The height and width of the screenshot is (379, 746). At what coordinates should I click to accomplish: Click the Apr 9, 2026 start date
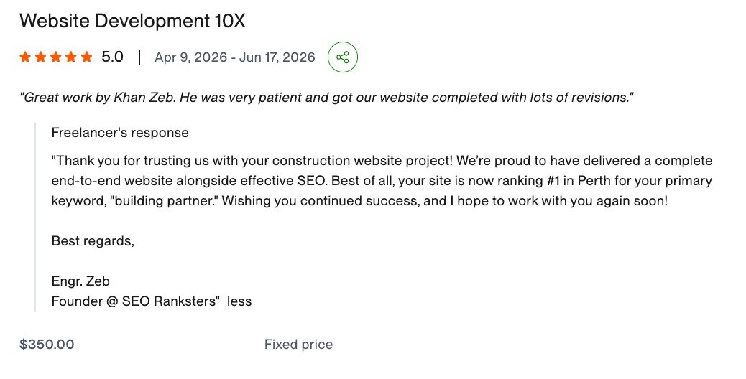pyautogui.click(x=190, y=57)
